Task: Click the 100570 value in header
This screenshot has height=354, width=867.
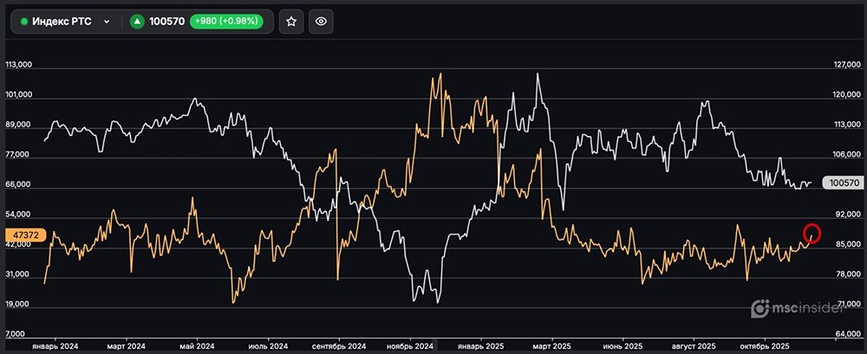Action: (x=167, y=22)
